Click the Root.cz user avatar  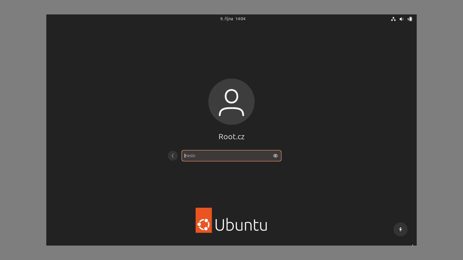click(x=231, y=102)
